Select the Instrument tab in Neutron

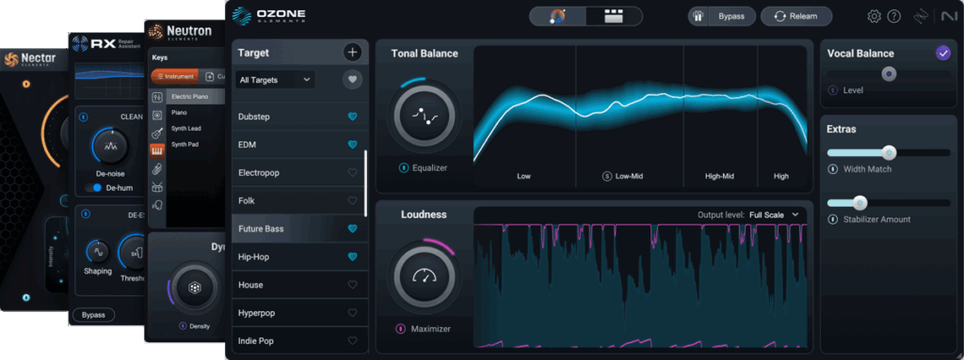coord(175,77)
